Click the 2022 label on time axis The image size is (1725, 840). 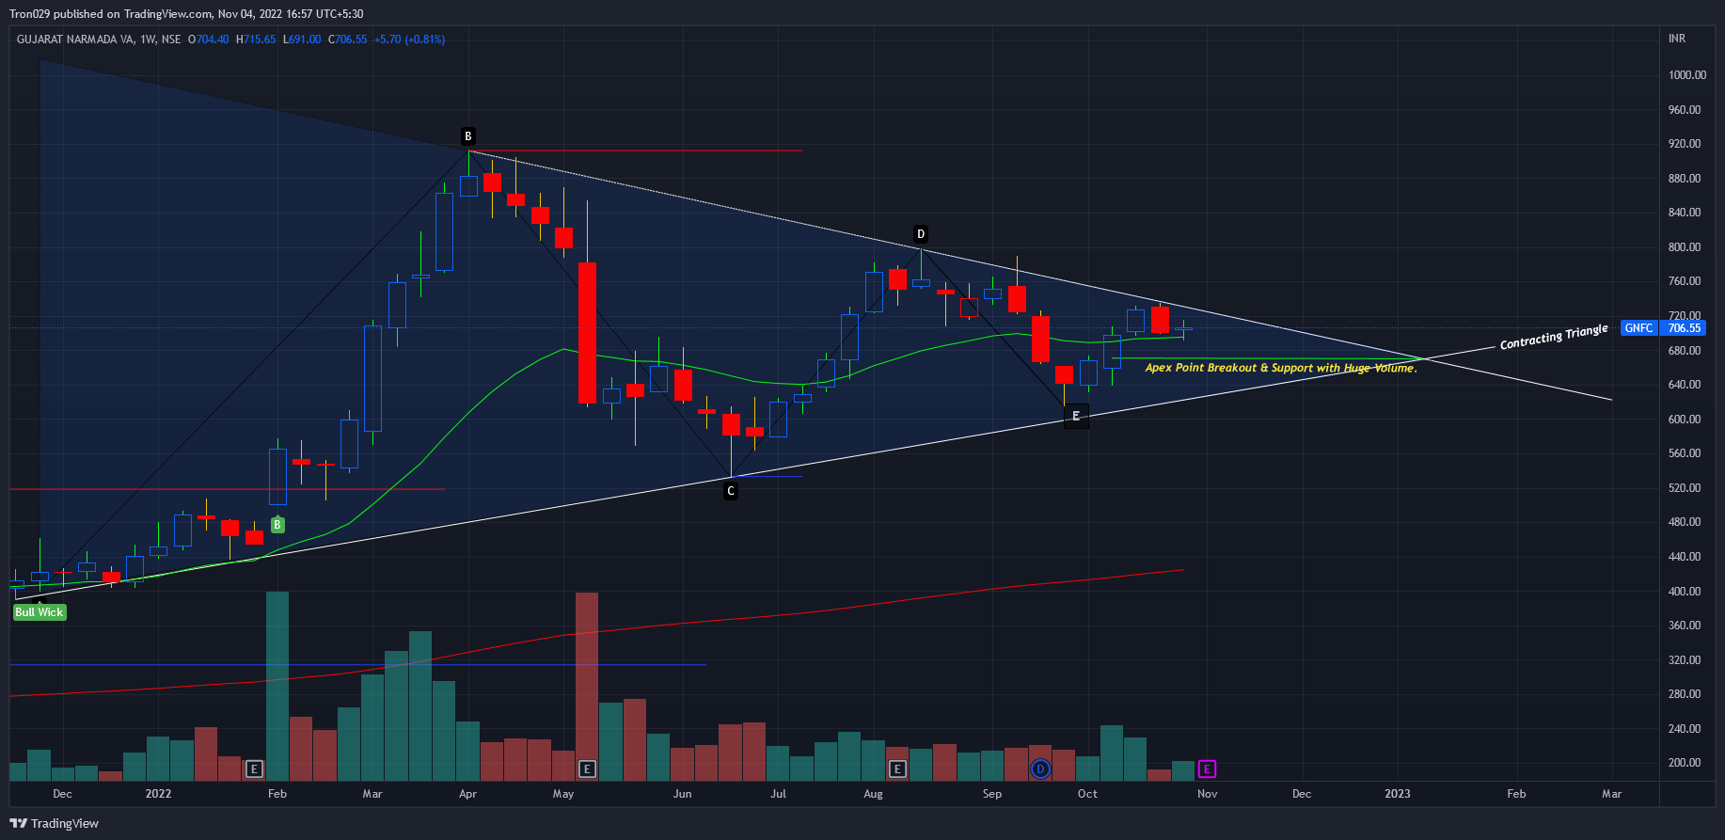158,794
